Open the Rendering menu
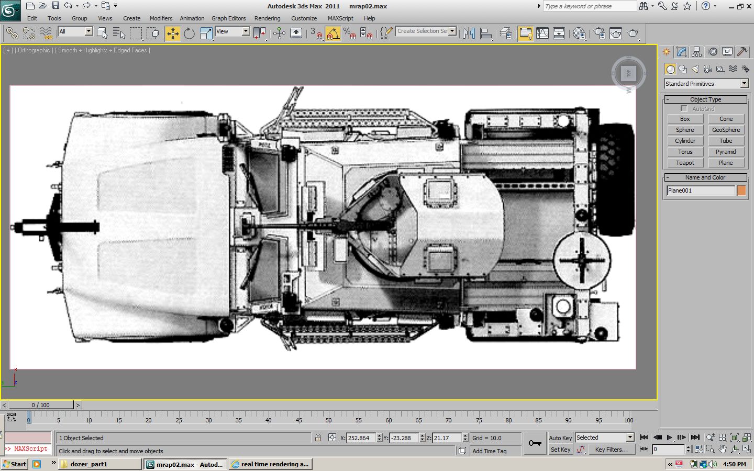 coord(267,18)
